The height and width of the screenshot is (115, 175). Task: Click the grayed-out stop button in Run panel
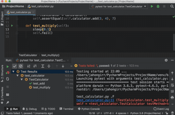tap(8, 87)
